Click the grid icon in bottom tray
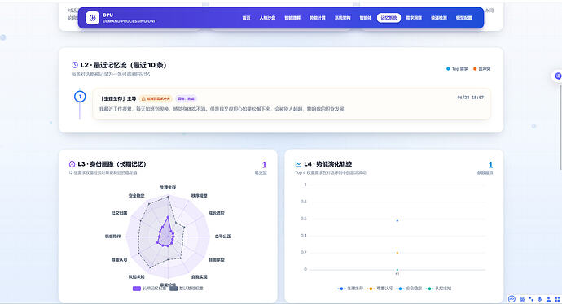Viewport: 562px width, 304px height. (557, 299)
